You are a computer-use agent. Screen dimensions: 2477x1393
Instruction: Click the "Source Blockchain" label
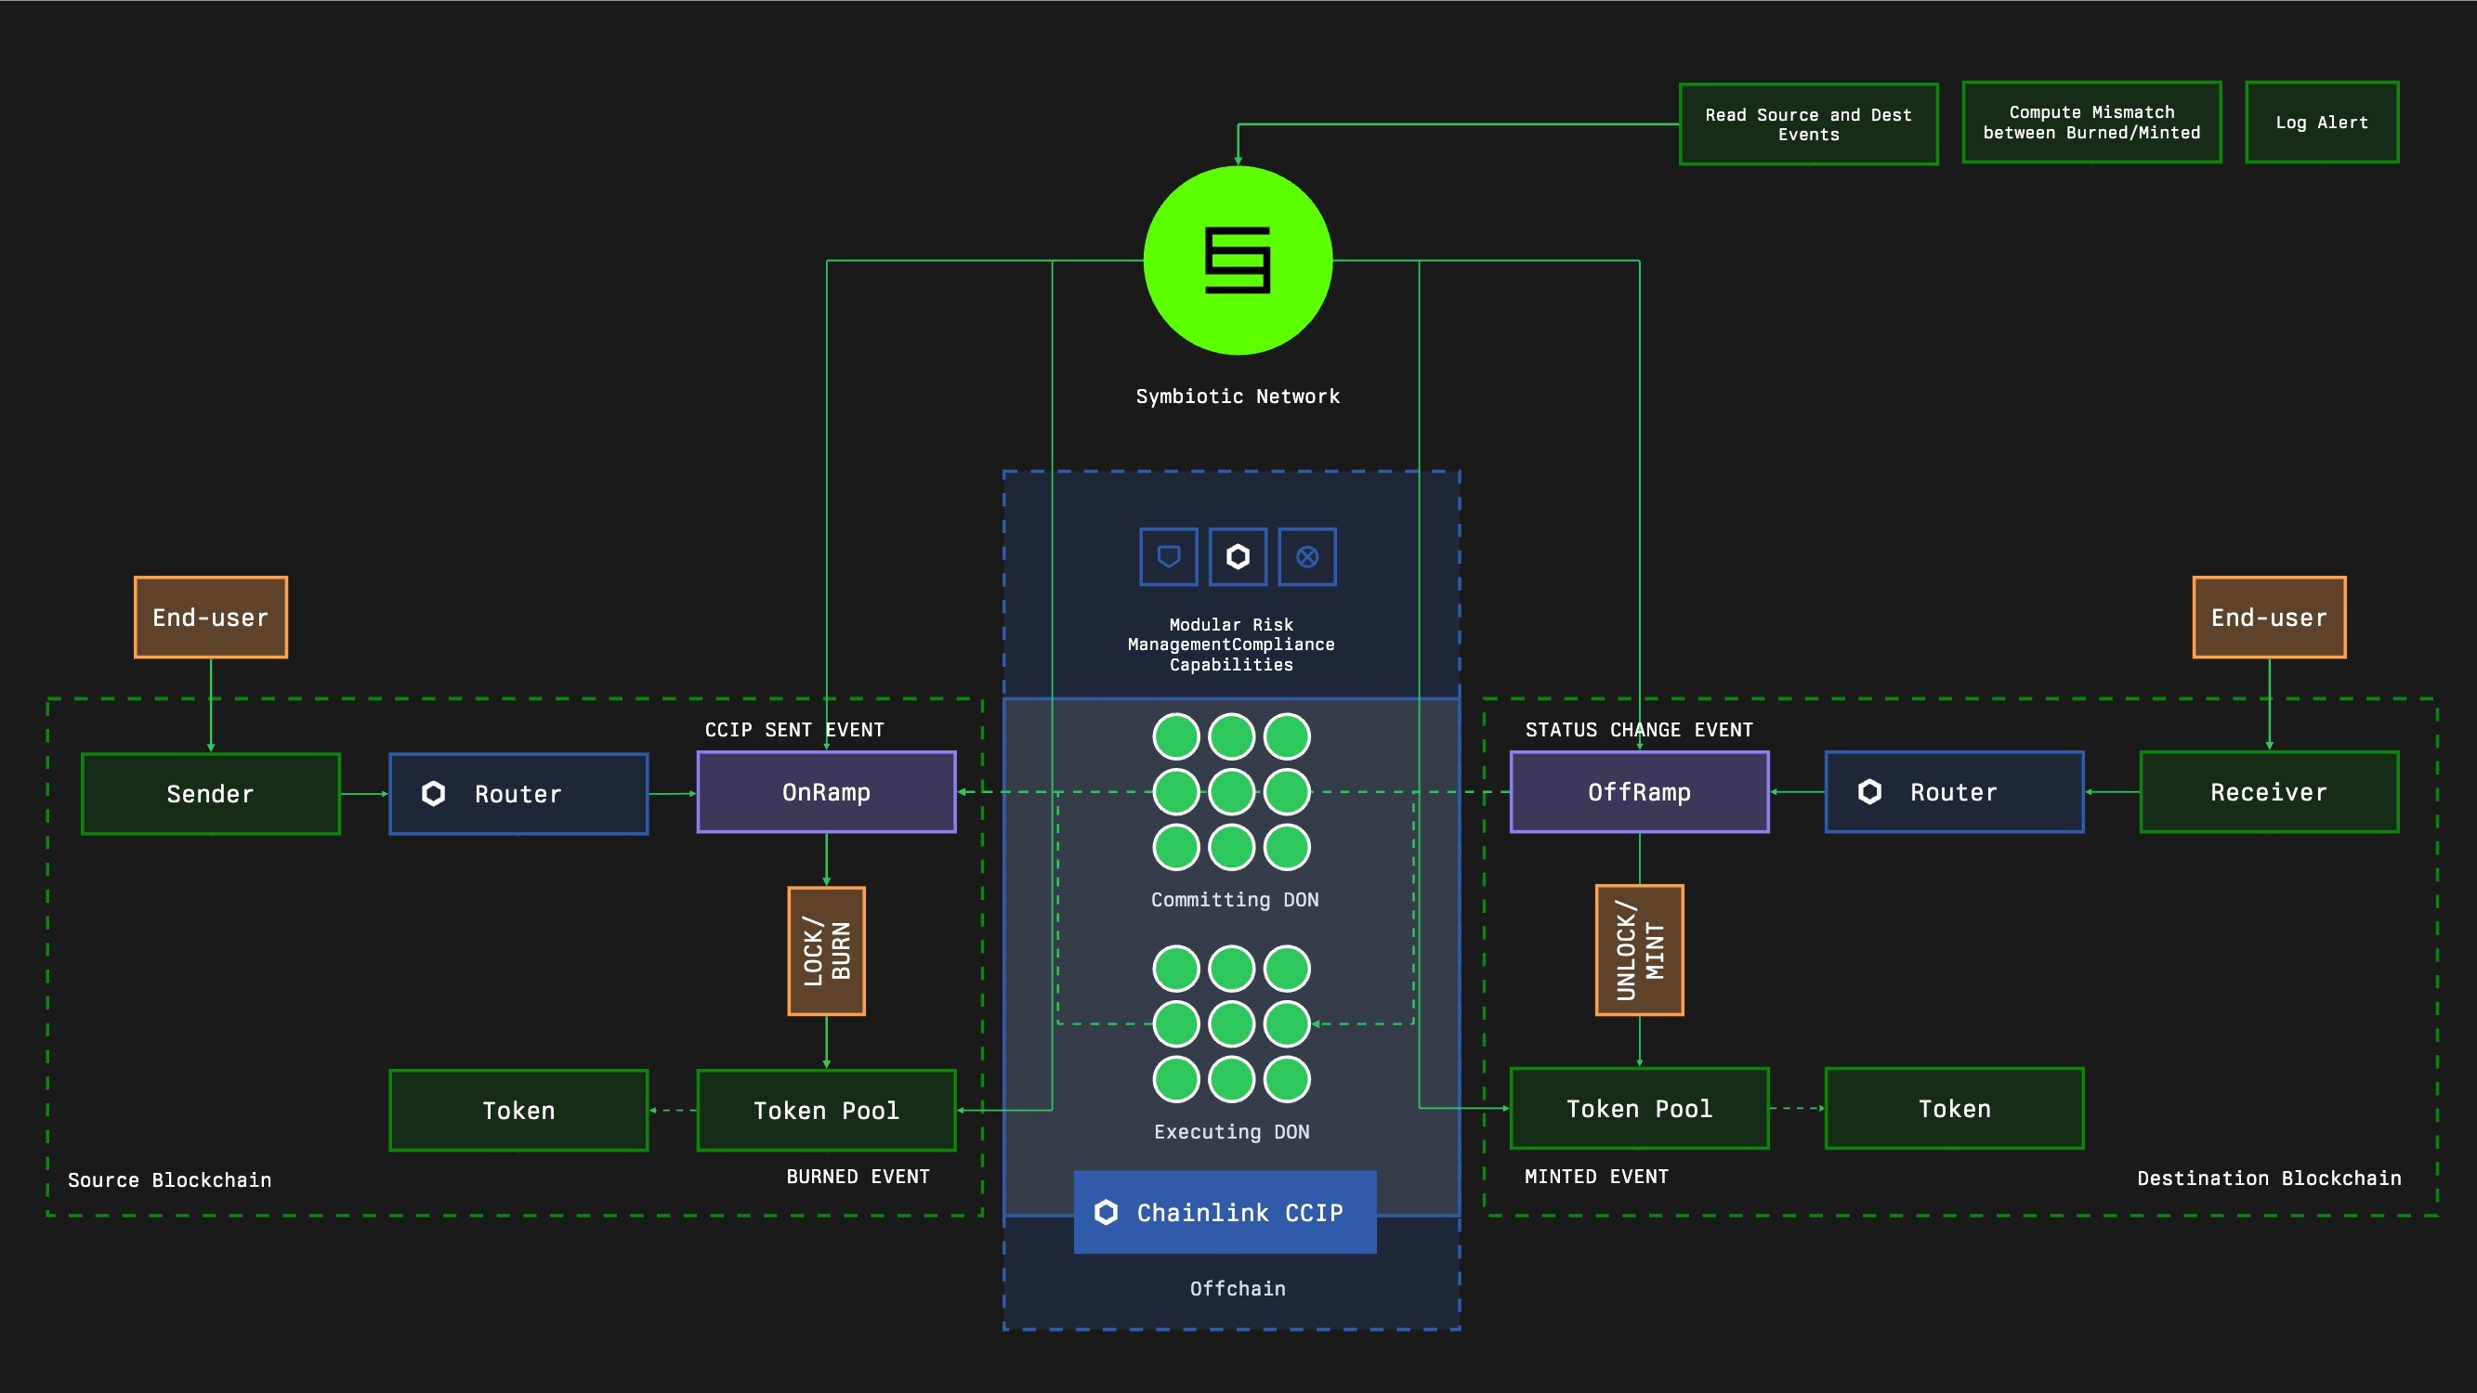click(169, 1179)
